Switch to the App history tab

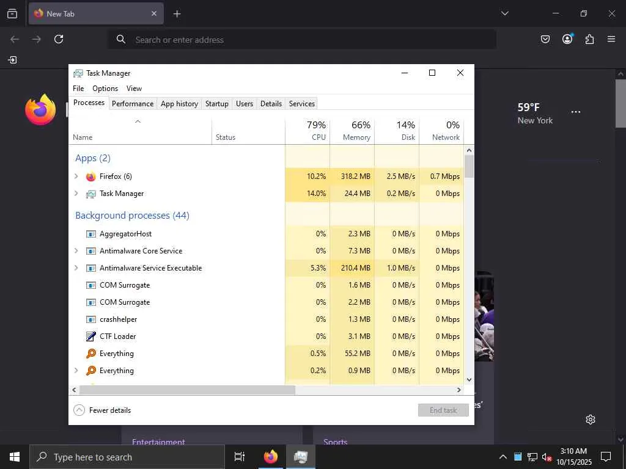click(179, 104)
